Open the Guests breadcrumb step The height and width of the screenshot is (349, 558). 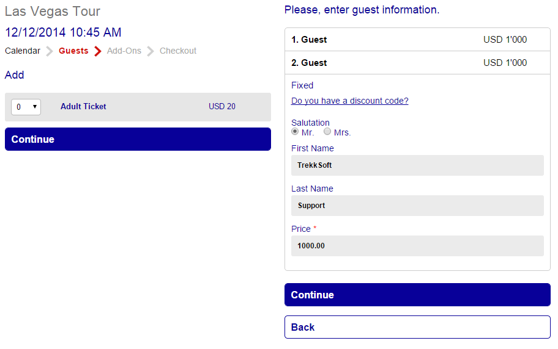pyautogui.click(x=73, y=51)
